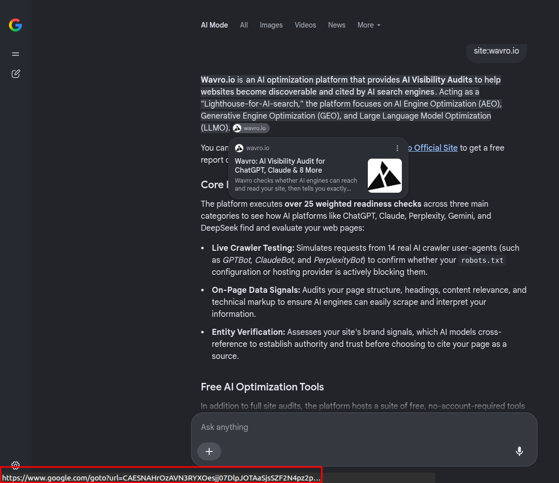Expand the More dropdown
This screenshot has height=483, width=559.
pyautogui.click(x=369, y=25)
